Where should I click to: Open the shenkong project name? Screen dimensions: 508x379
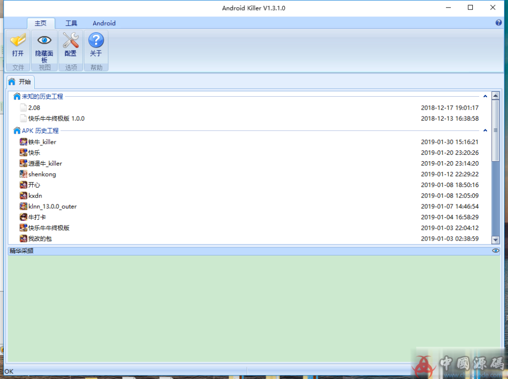[42, 174]
